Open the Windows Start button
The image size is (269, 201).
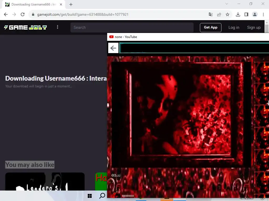[x=90, y=196]
